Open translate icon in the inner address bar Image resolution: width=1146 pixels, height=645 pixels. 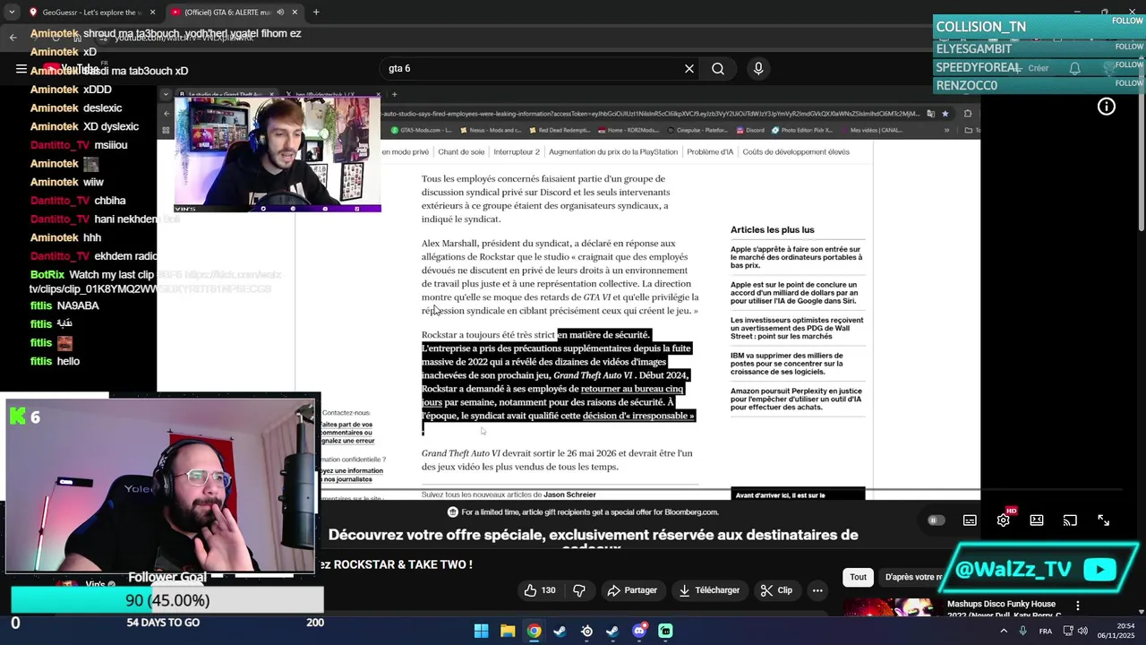click(931, 114)
